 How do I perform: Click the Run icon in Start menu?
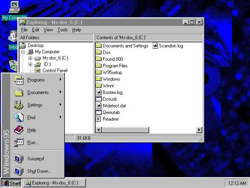[19, 143]
